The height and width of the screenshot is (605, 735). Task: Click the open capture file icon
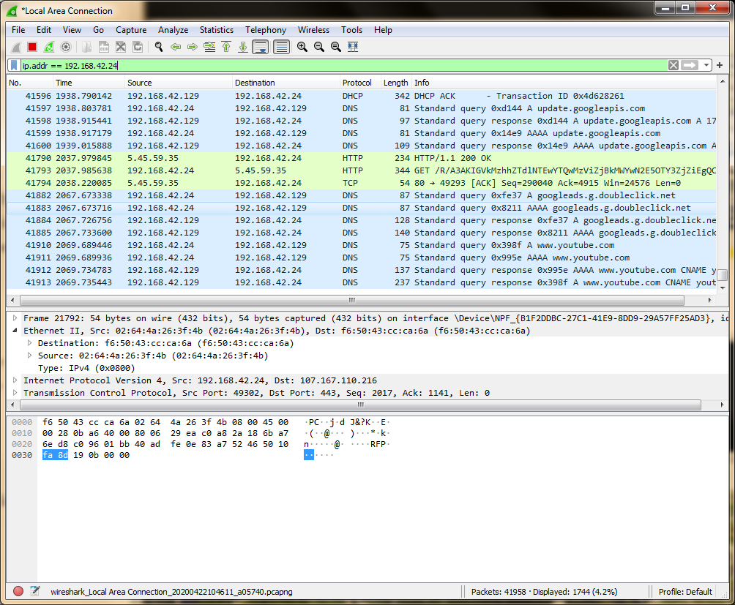(86, 47)
